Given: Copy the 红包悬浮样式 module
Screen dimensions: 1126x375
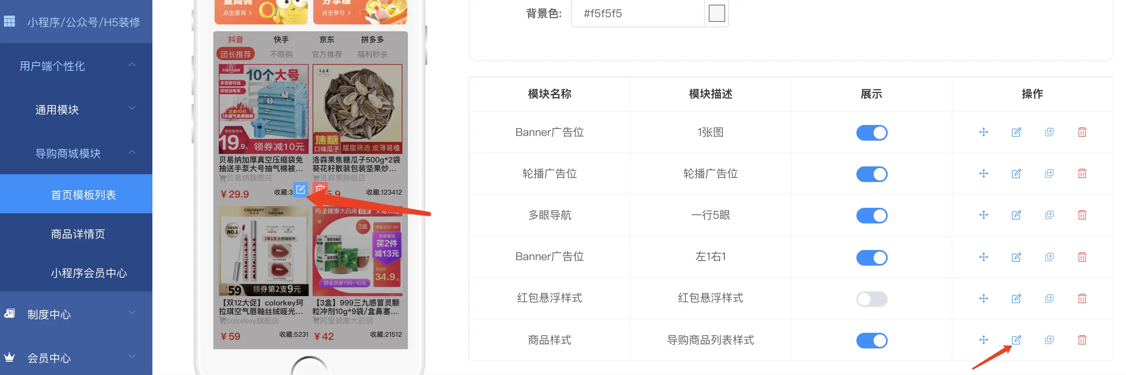Looking at the screenshot, I should click(x=1049, y=298).
